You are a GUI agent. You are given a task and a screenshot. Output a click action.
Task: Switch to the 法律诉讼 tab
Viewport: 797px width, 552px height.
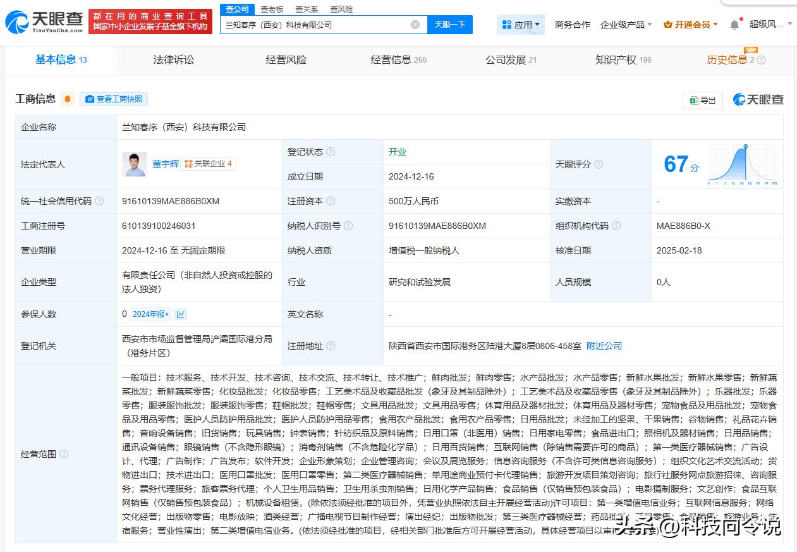[x=174, y=59]
